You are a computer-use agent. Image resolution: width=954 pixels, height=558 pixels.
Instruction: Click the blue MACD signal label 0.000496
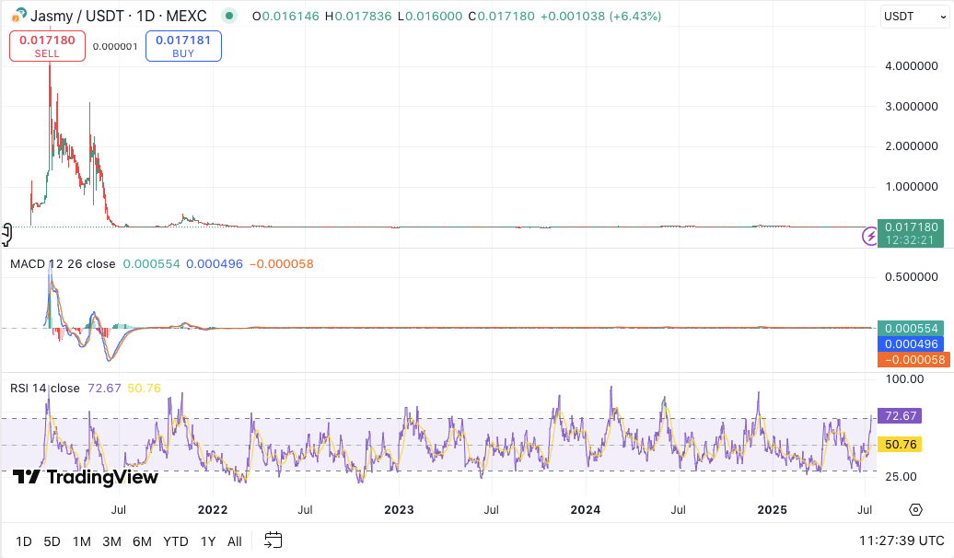tap(911, 343)
